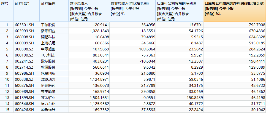Viewport: 266px width, 113px height.
Task: Sort by the 序号 column header
Action: tap(7, 11)
